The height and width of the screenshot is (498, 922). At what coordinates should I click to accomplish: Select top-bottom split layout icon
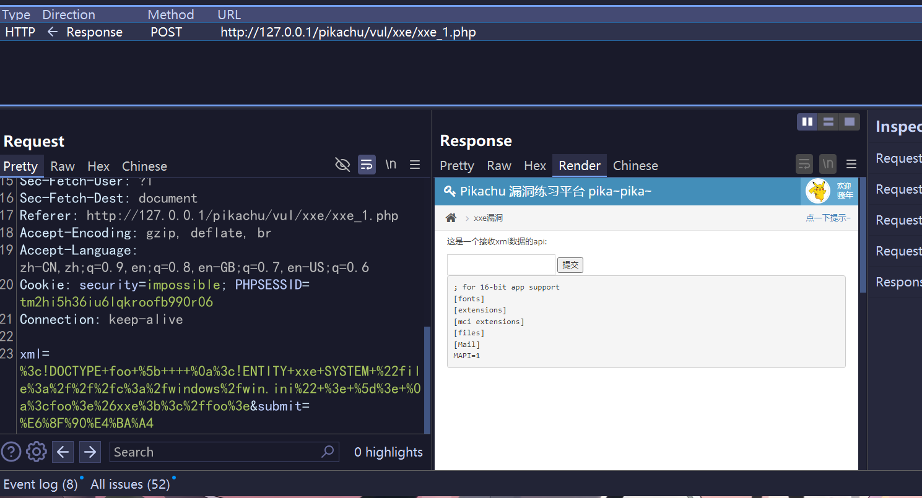[x=828, y=122]
